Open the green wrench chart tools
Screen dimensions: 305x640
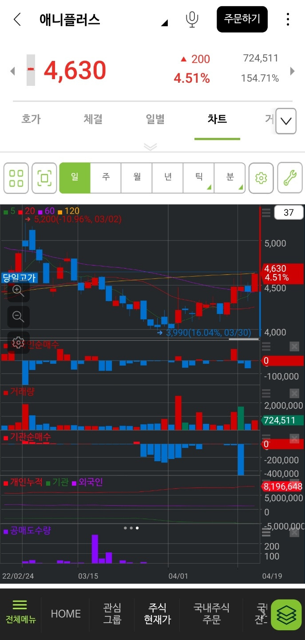point(290,178)
